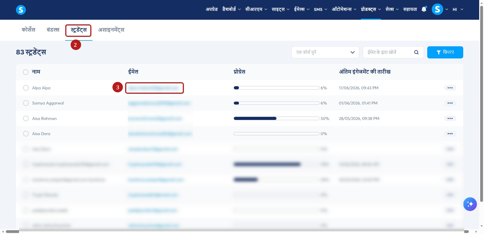484x234 pixels.
Task: Expand the डैशबोर्ड dropdown menu
Action: tap(231, 9)
